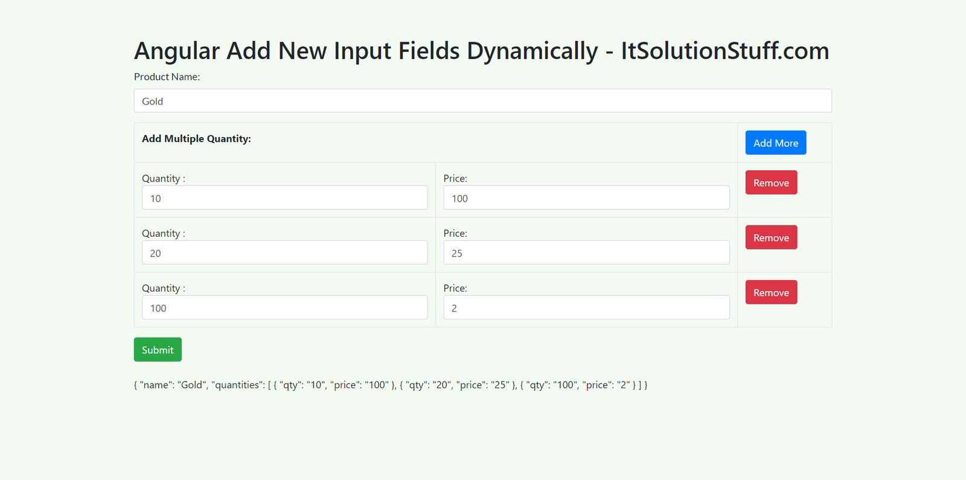This screenshot has height=480, width=966.
Task: Click the green Submit button
Action: pos(158,350)
